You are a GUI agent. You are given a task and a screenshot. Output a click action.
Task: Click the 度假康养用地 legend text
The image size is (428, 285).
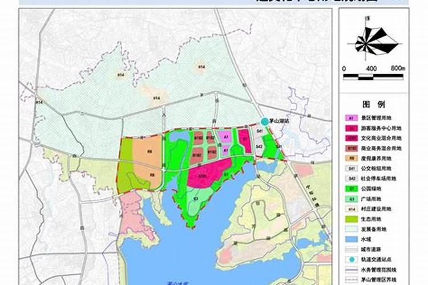click(376, 158)
